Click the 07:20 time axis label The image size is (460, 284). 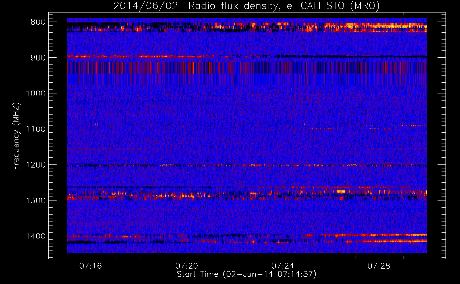click(187, 266)
